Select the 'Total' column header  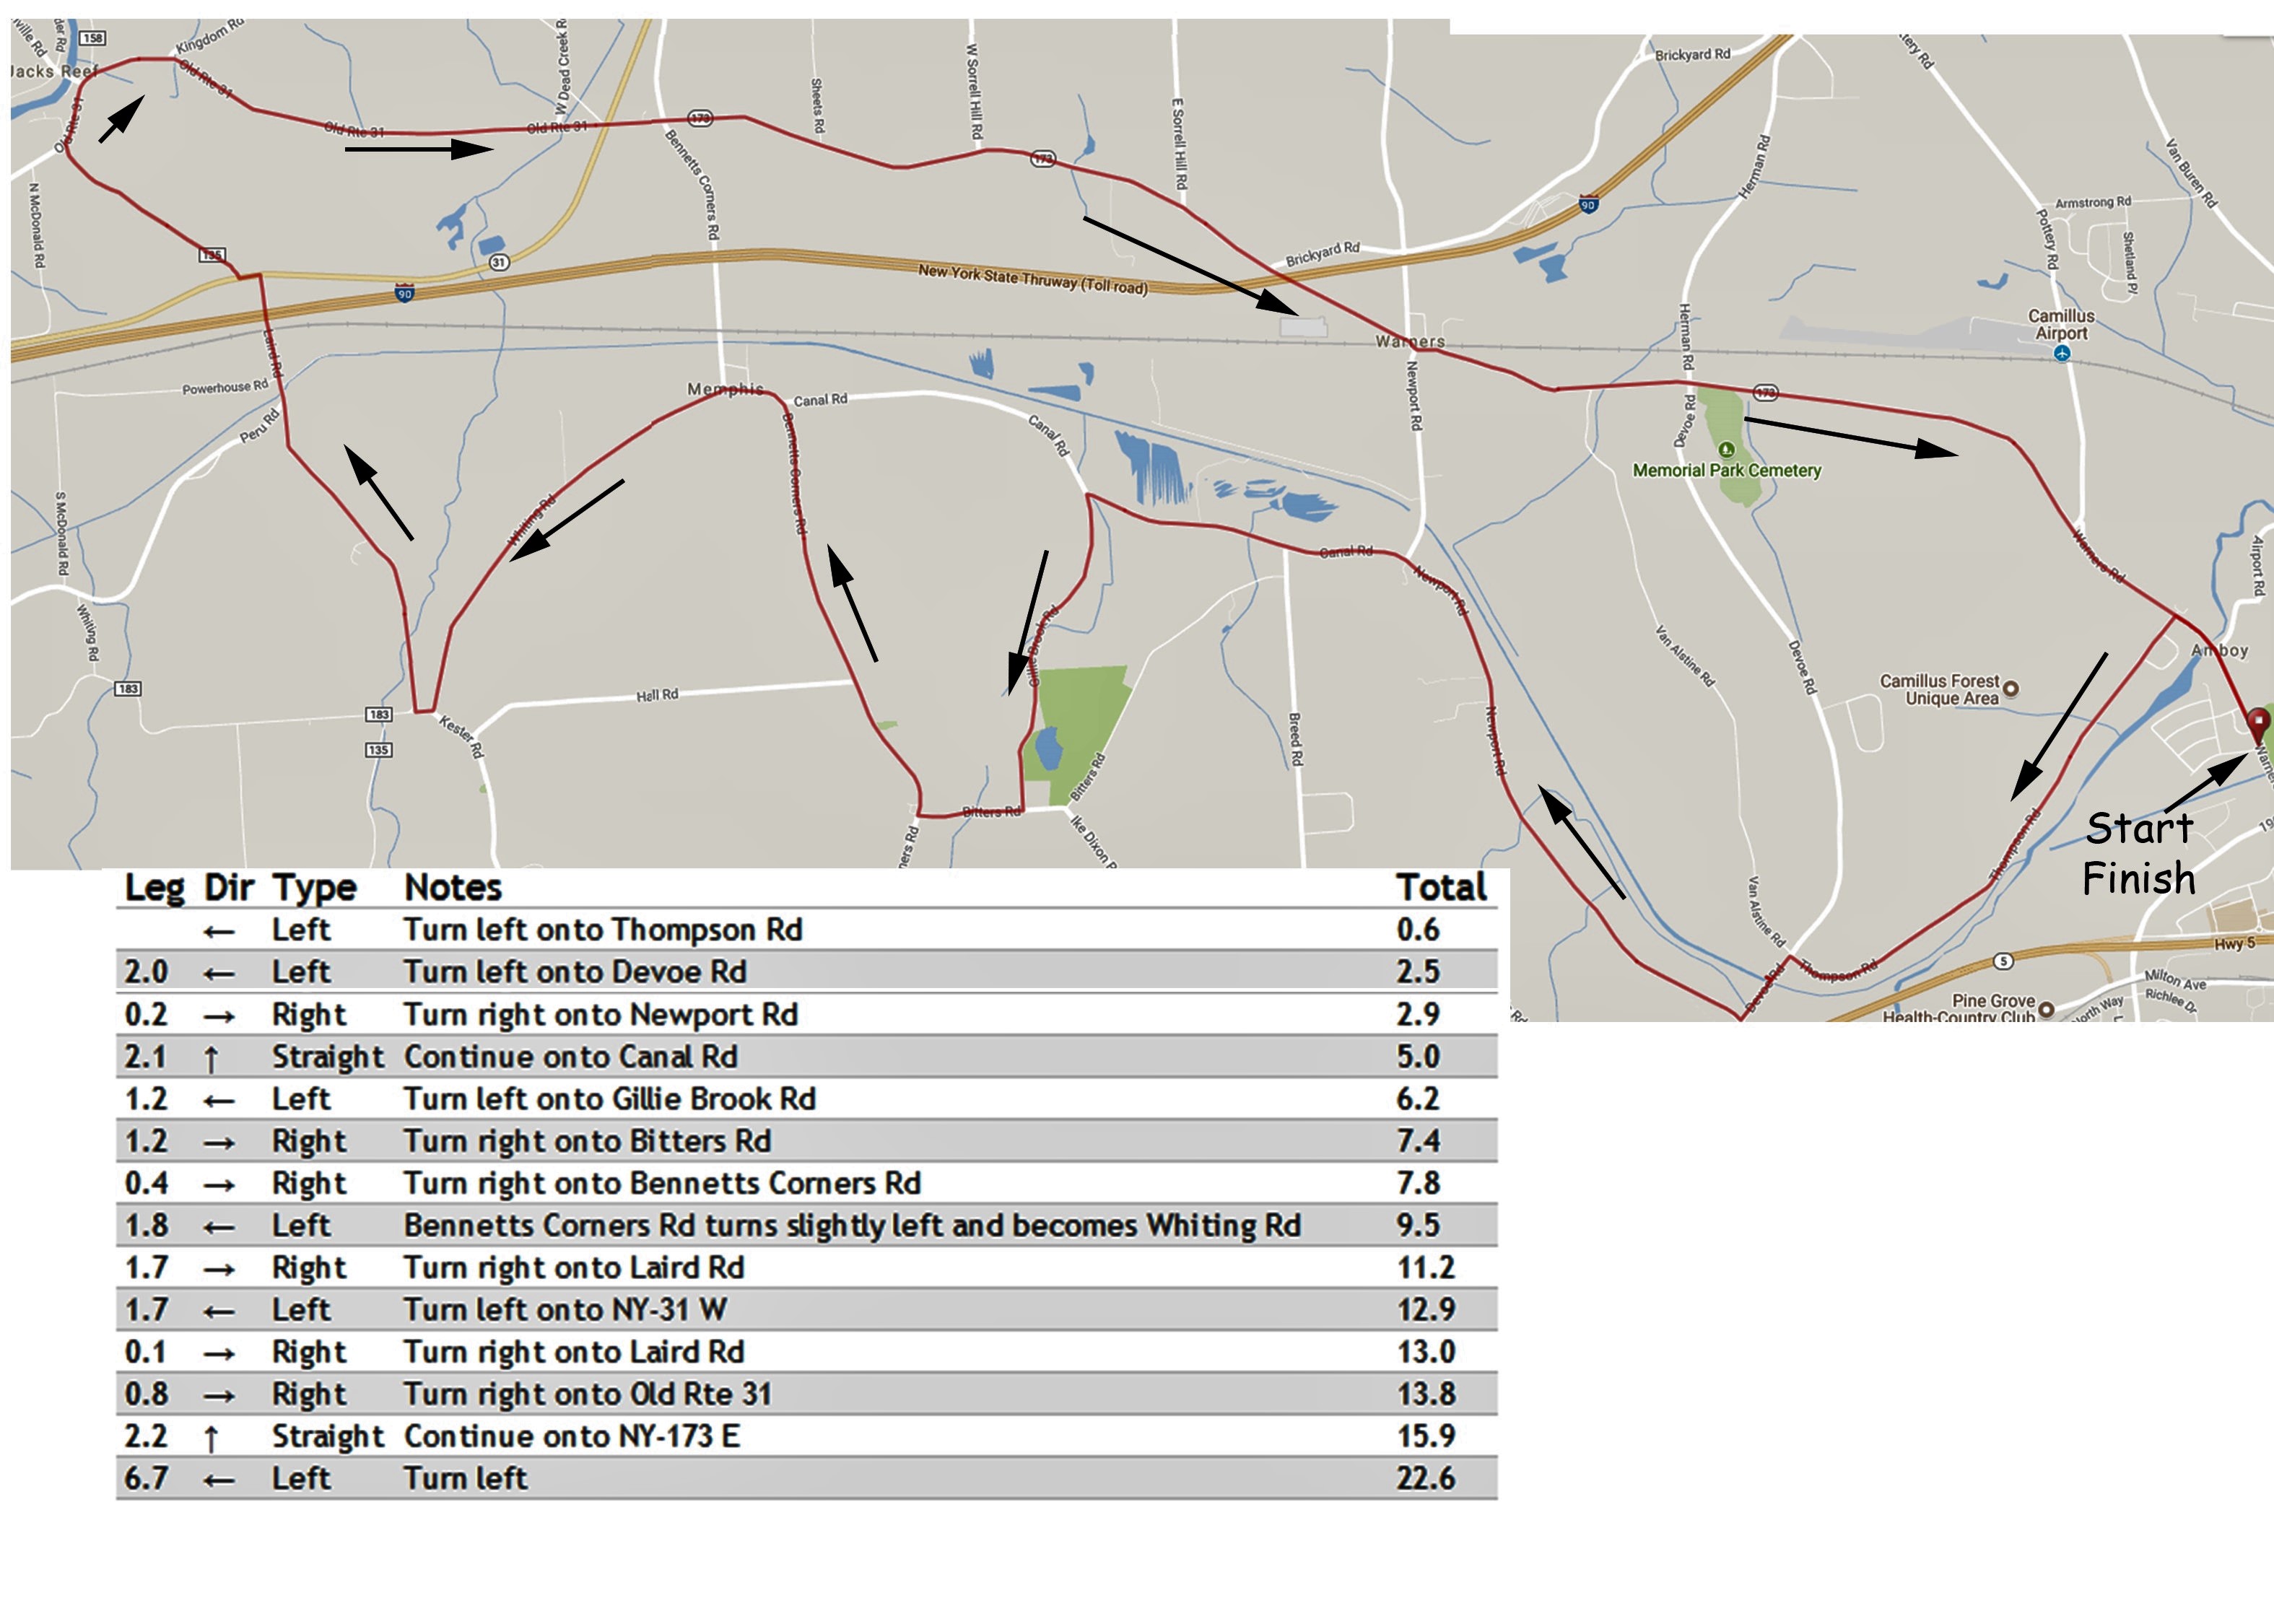pos(1441,888)
